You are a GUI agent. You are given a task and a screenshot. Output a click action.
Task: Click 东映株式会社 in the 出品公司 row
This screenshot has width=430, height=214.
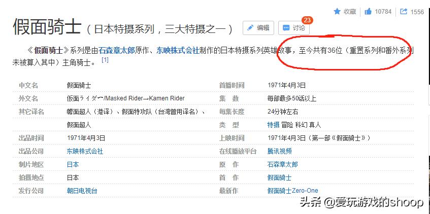[85, 151]
